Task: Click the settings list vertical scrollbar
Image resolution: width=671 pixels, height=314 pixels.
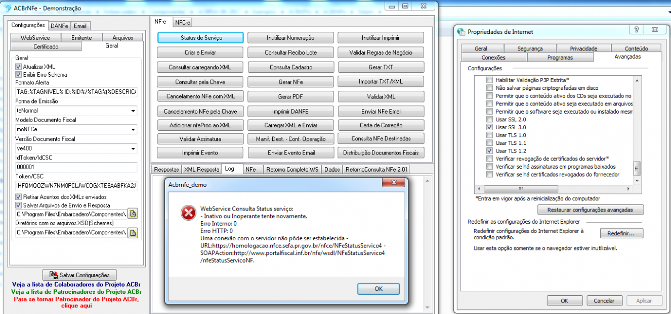Action: click(x=638, y=131)
